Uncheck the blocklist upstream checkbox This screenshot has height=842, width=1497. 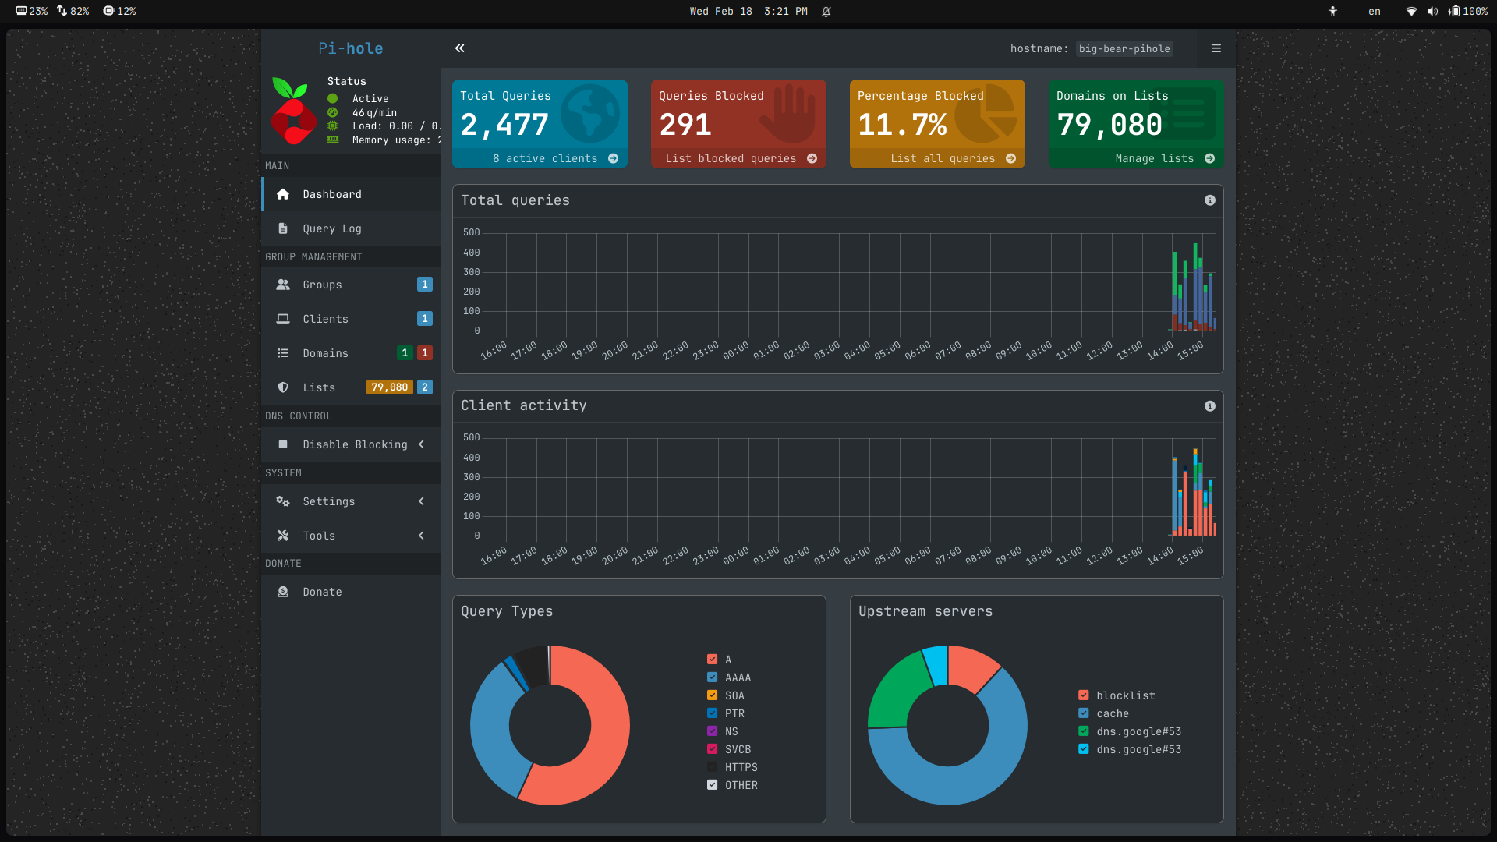[x=1083, y=695]
